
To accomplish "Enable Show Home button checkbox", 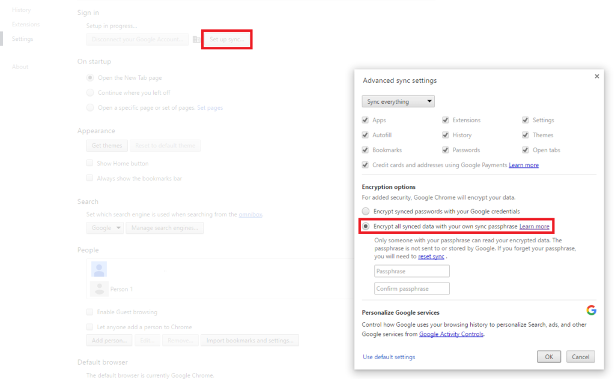I will pyautogui.click(x=90, y=163).
